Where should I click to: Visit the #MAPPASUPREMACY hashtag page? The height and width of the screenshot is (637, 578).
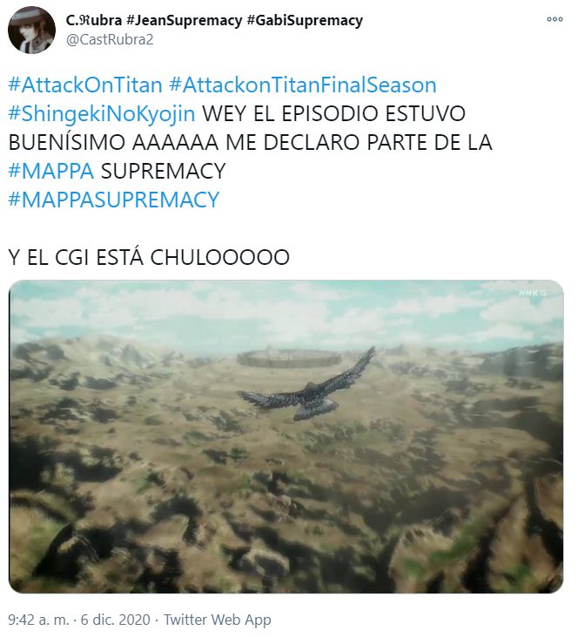click(114, 200)
